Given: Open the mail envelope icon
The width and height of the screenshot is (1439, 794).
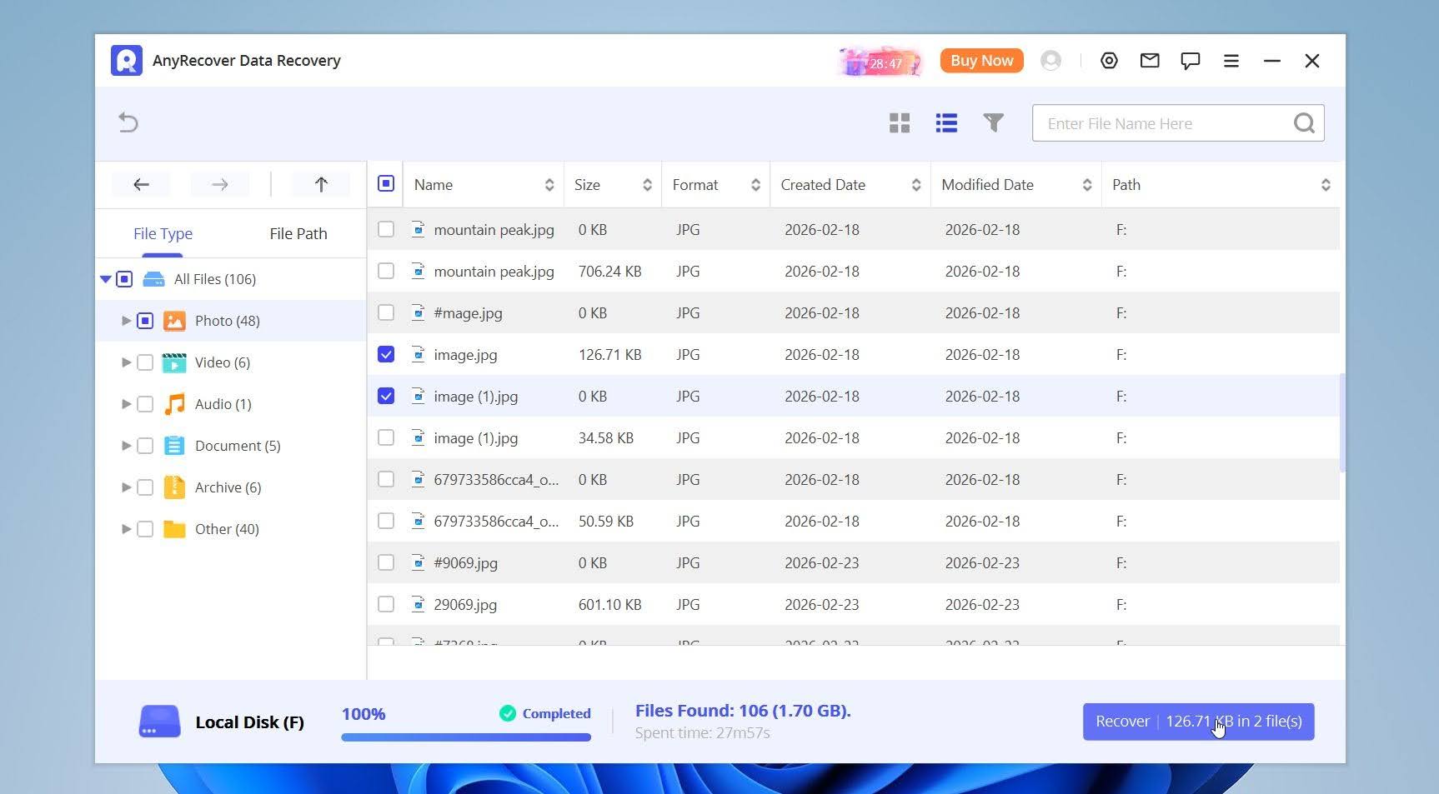Looking at the screenshot, I should (x=1150, y=60).
